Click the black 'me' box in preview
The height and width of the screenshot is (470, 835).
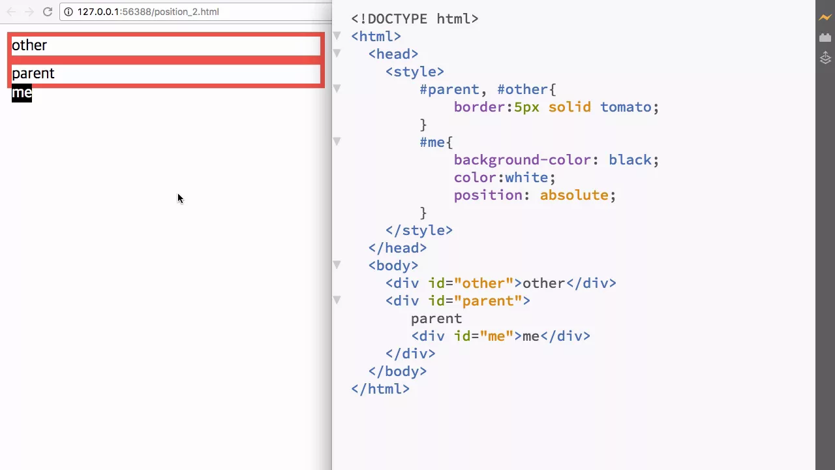tap(22, 93)
